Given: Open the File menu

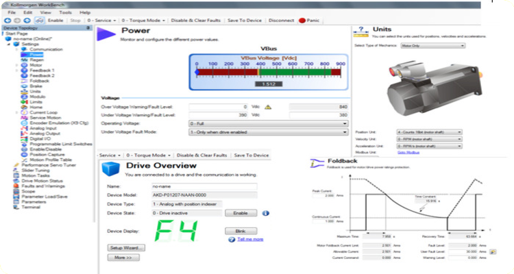Looking at the screenshot, I should point(12,12).
